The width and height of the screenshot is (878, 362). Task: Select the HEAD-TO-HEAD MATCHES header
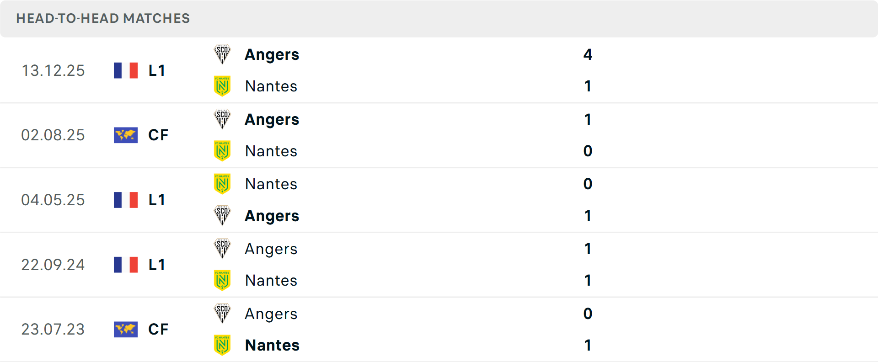[103, 19]
